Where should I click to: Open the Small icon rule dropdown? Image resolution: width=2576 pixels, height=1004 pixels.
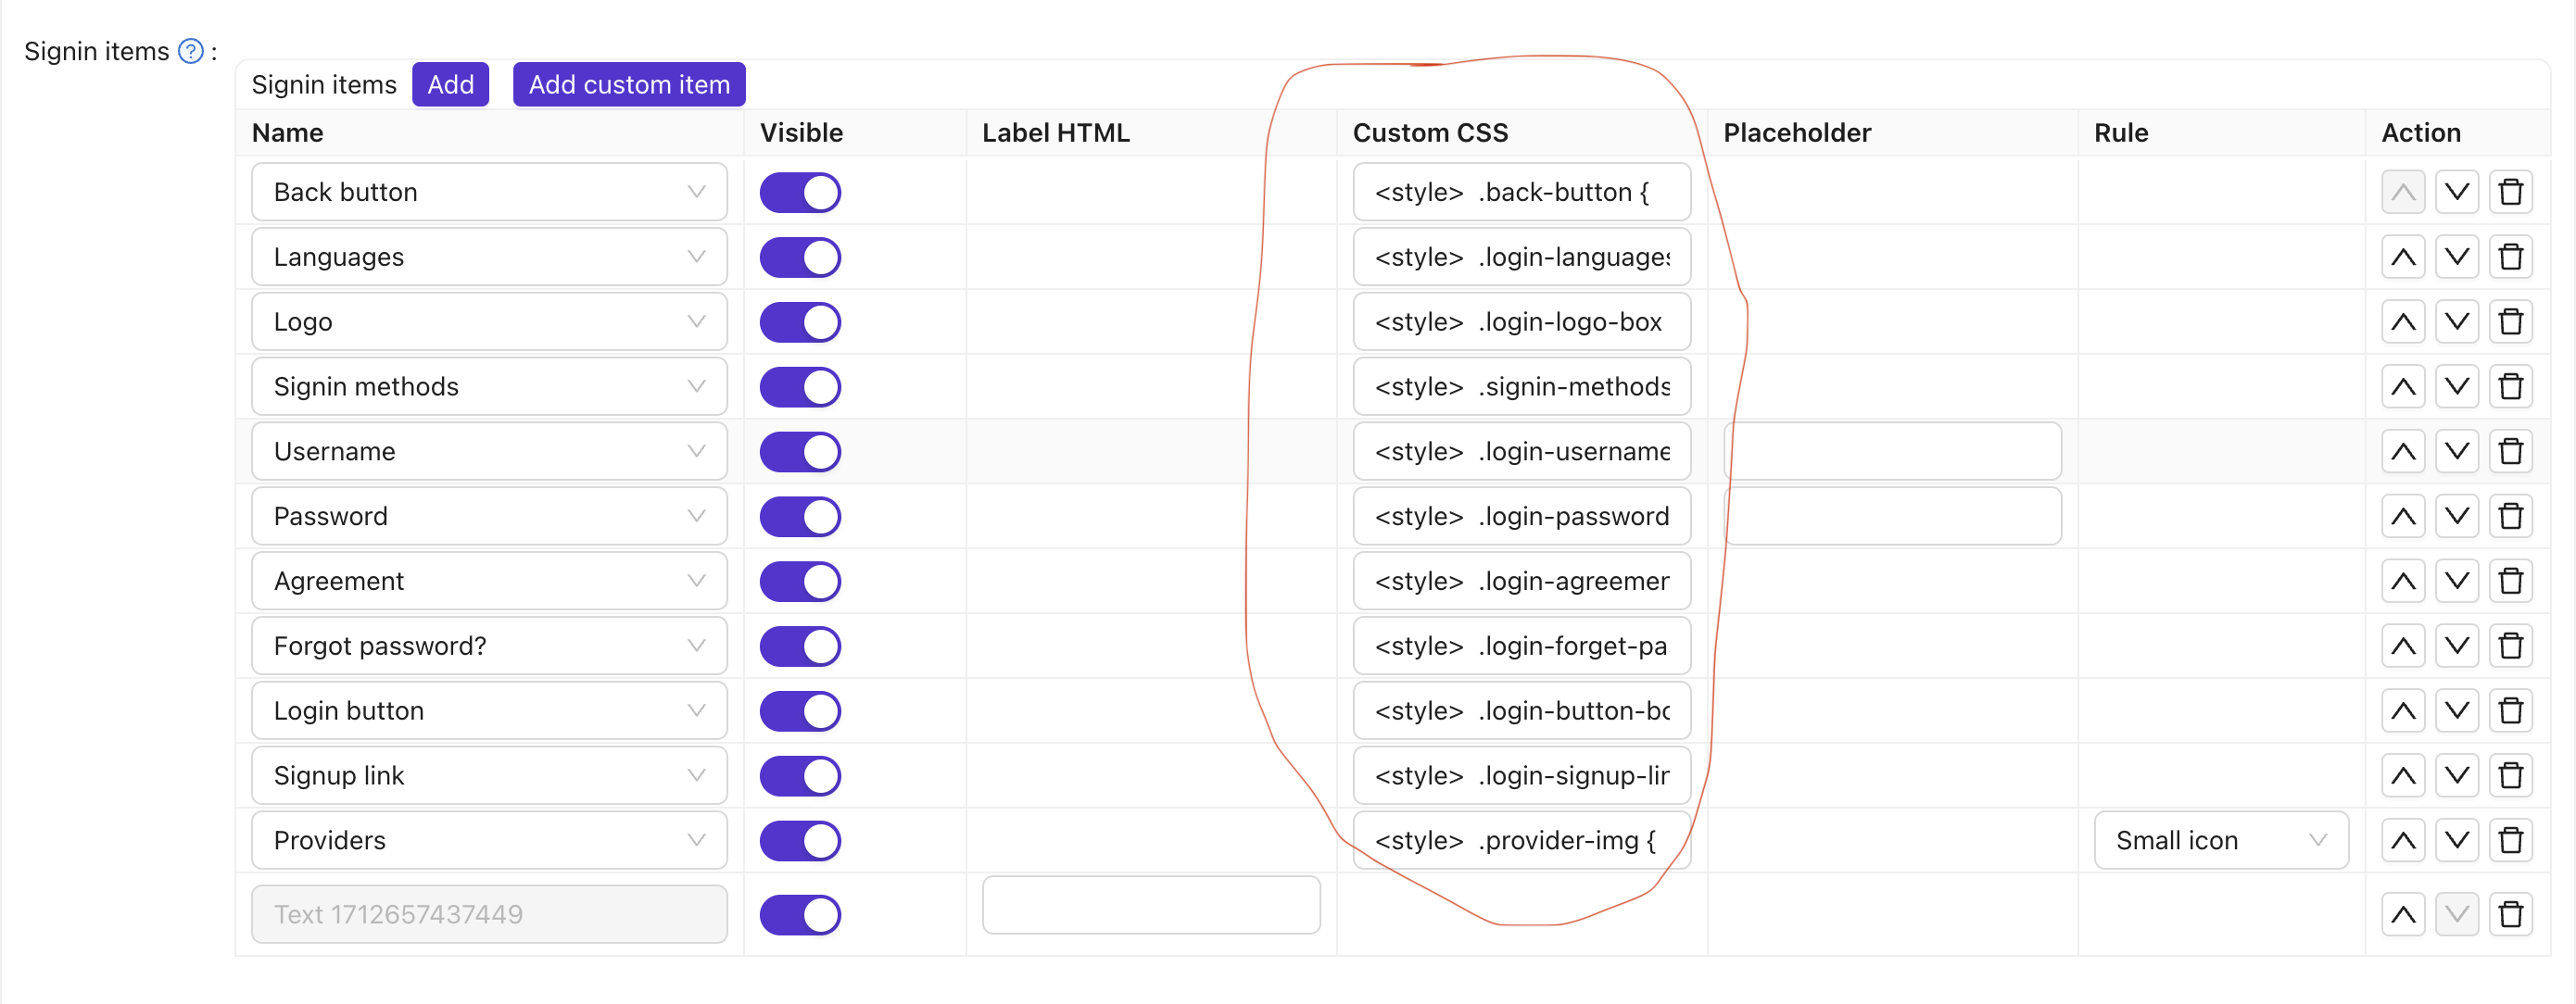click(x=2220, y=841)
